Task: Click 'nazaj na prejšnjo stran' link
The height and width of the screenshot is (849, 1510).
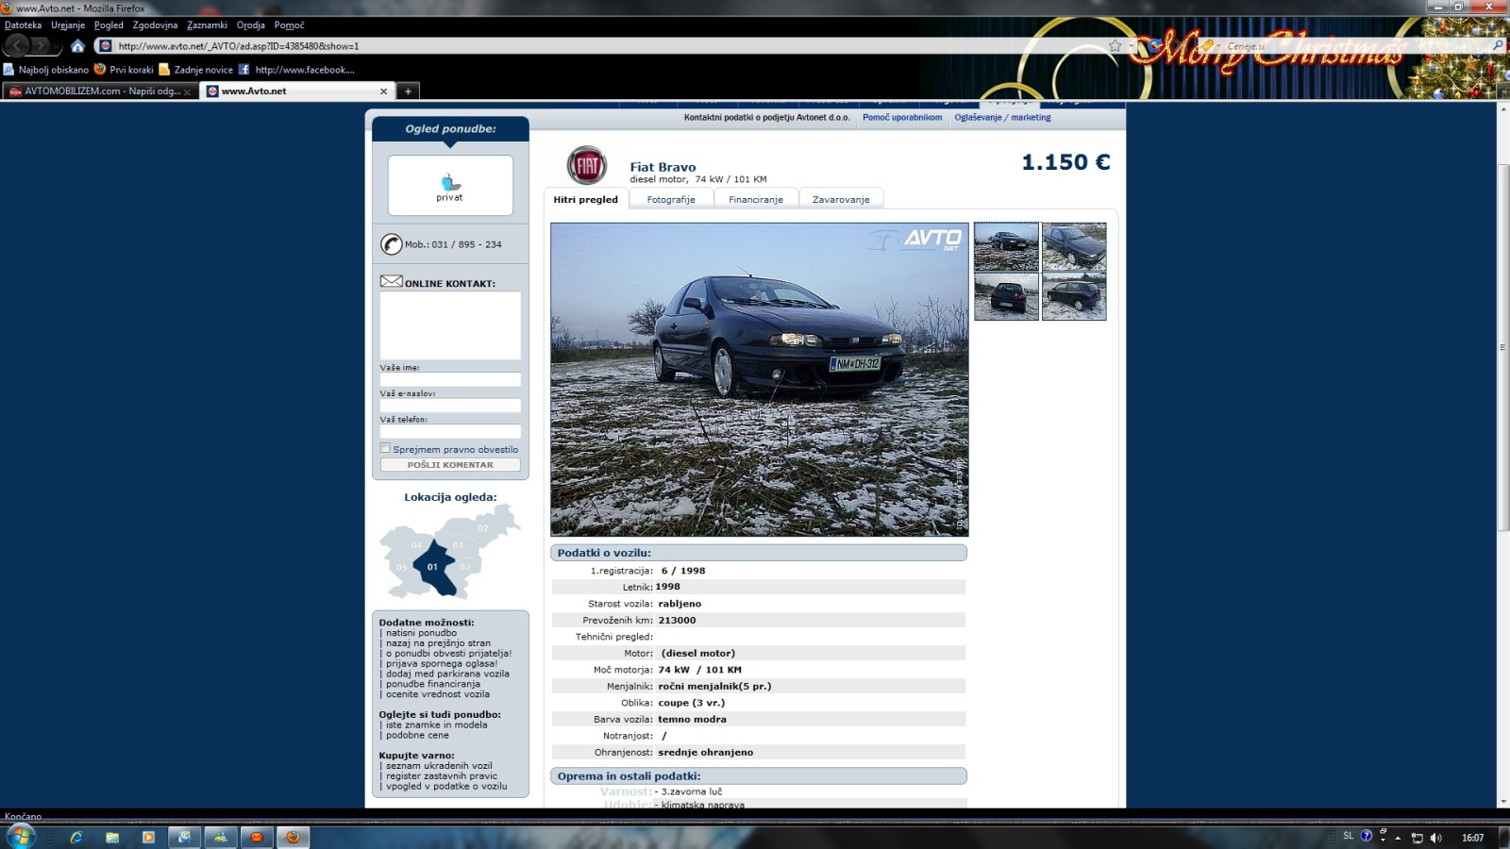Action: click(438, 643)
